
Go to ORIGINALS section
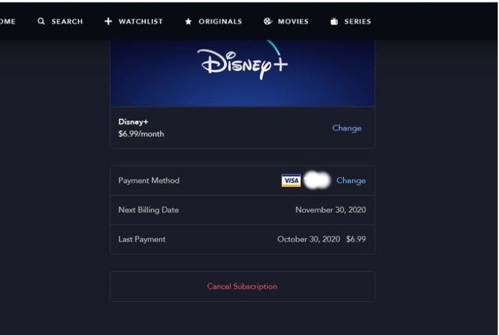point(214,21)
